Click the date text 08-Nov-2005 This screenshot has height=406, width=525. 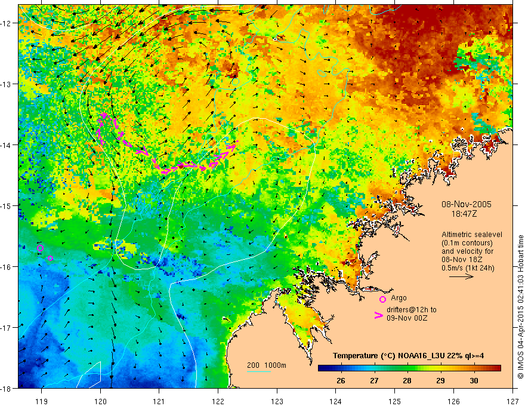tap(467, 204)
